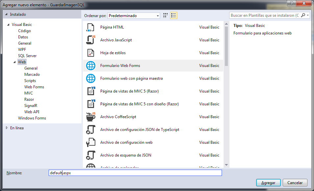Switch to small icons view

(166, 15)
